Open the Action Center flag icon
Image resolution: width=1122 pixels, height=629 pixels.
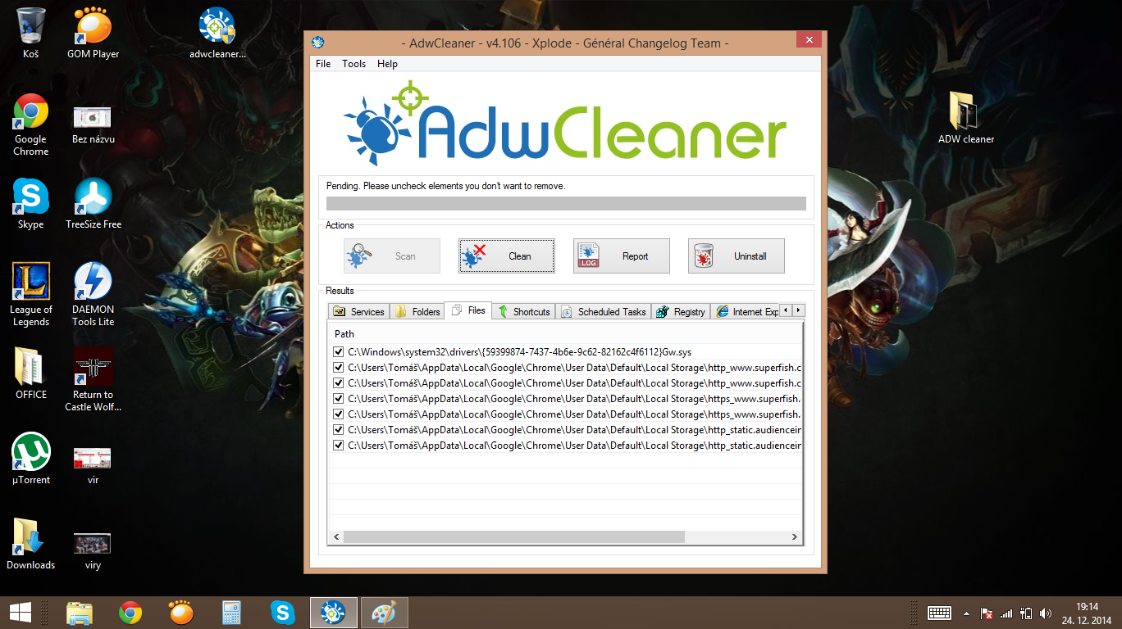pos(987,613)
